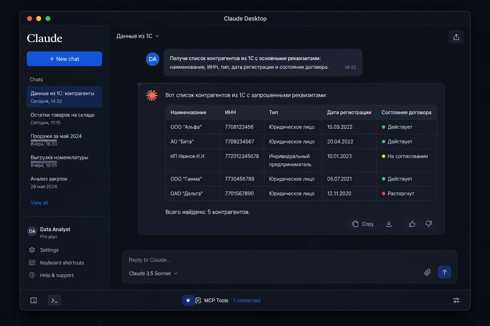490x326 pixels.
Task: Open the Keyboard shortcuts entry in the sidebar
Action: coord(56,263)
